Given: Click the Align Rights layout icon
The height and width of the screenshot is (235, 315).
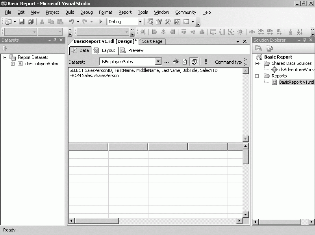Looking at the screenshot, I should click(172, 32).
